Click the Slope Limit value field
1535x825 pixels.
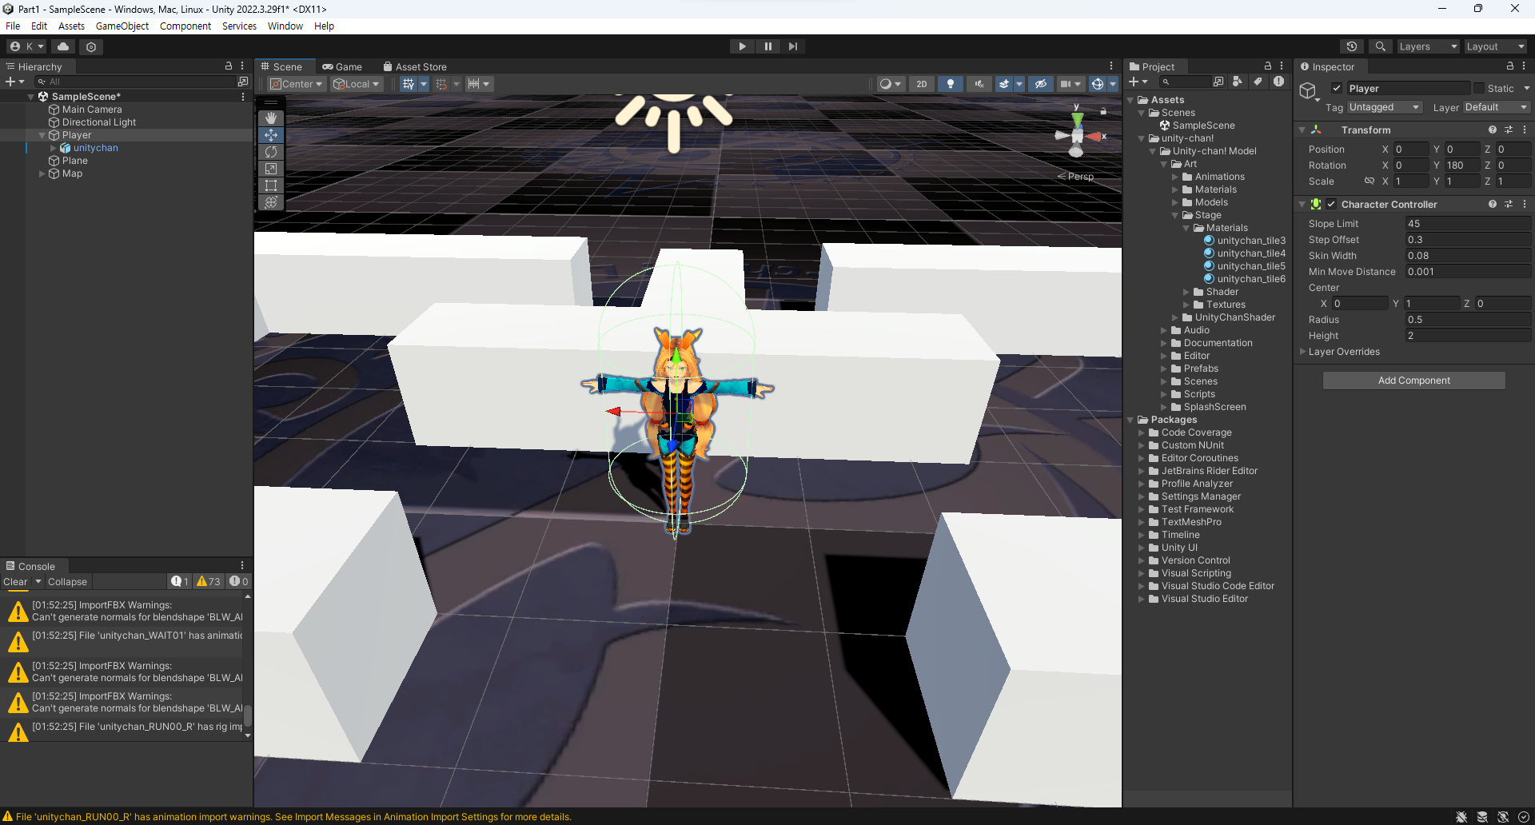pos(1468,224)
